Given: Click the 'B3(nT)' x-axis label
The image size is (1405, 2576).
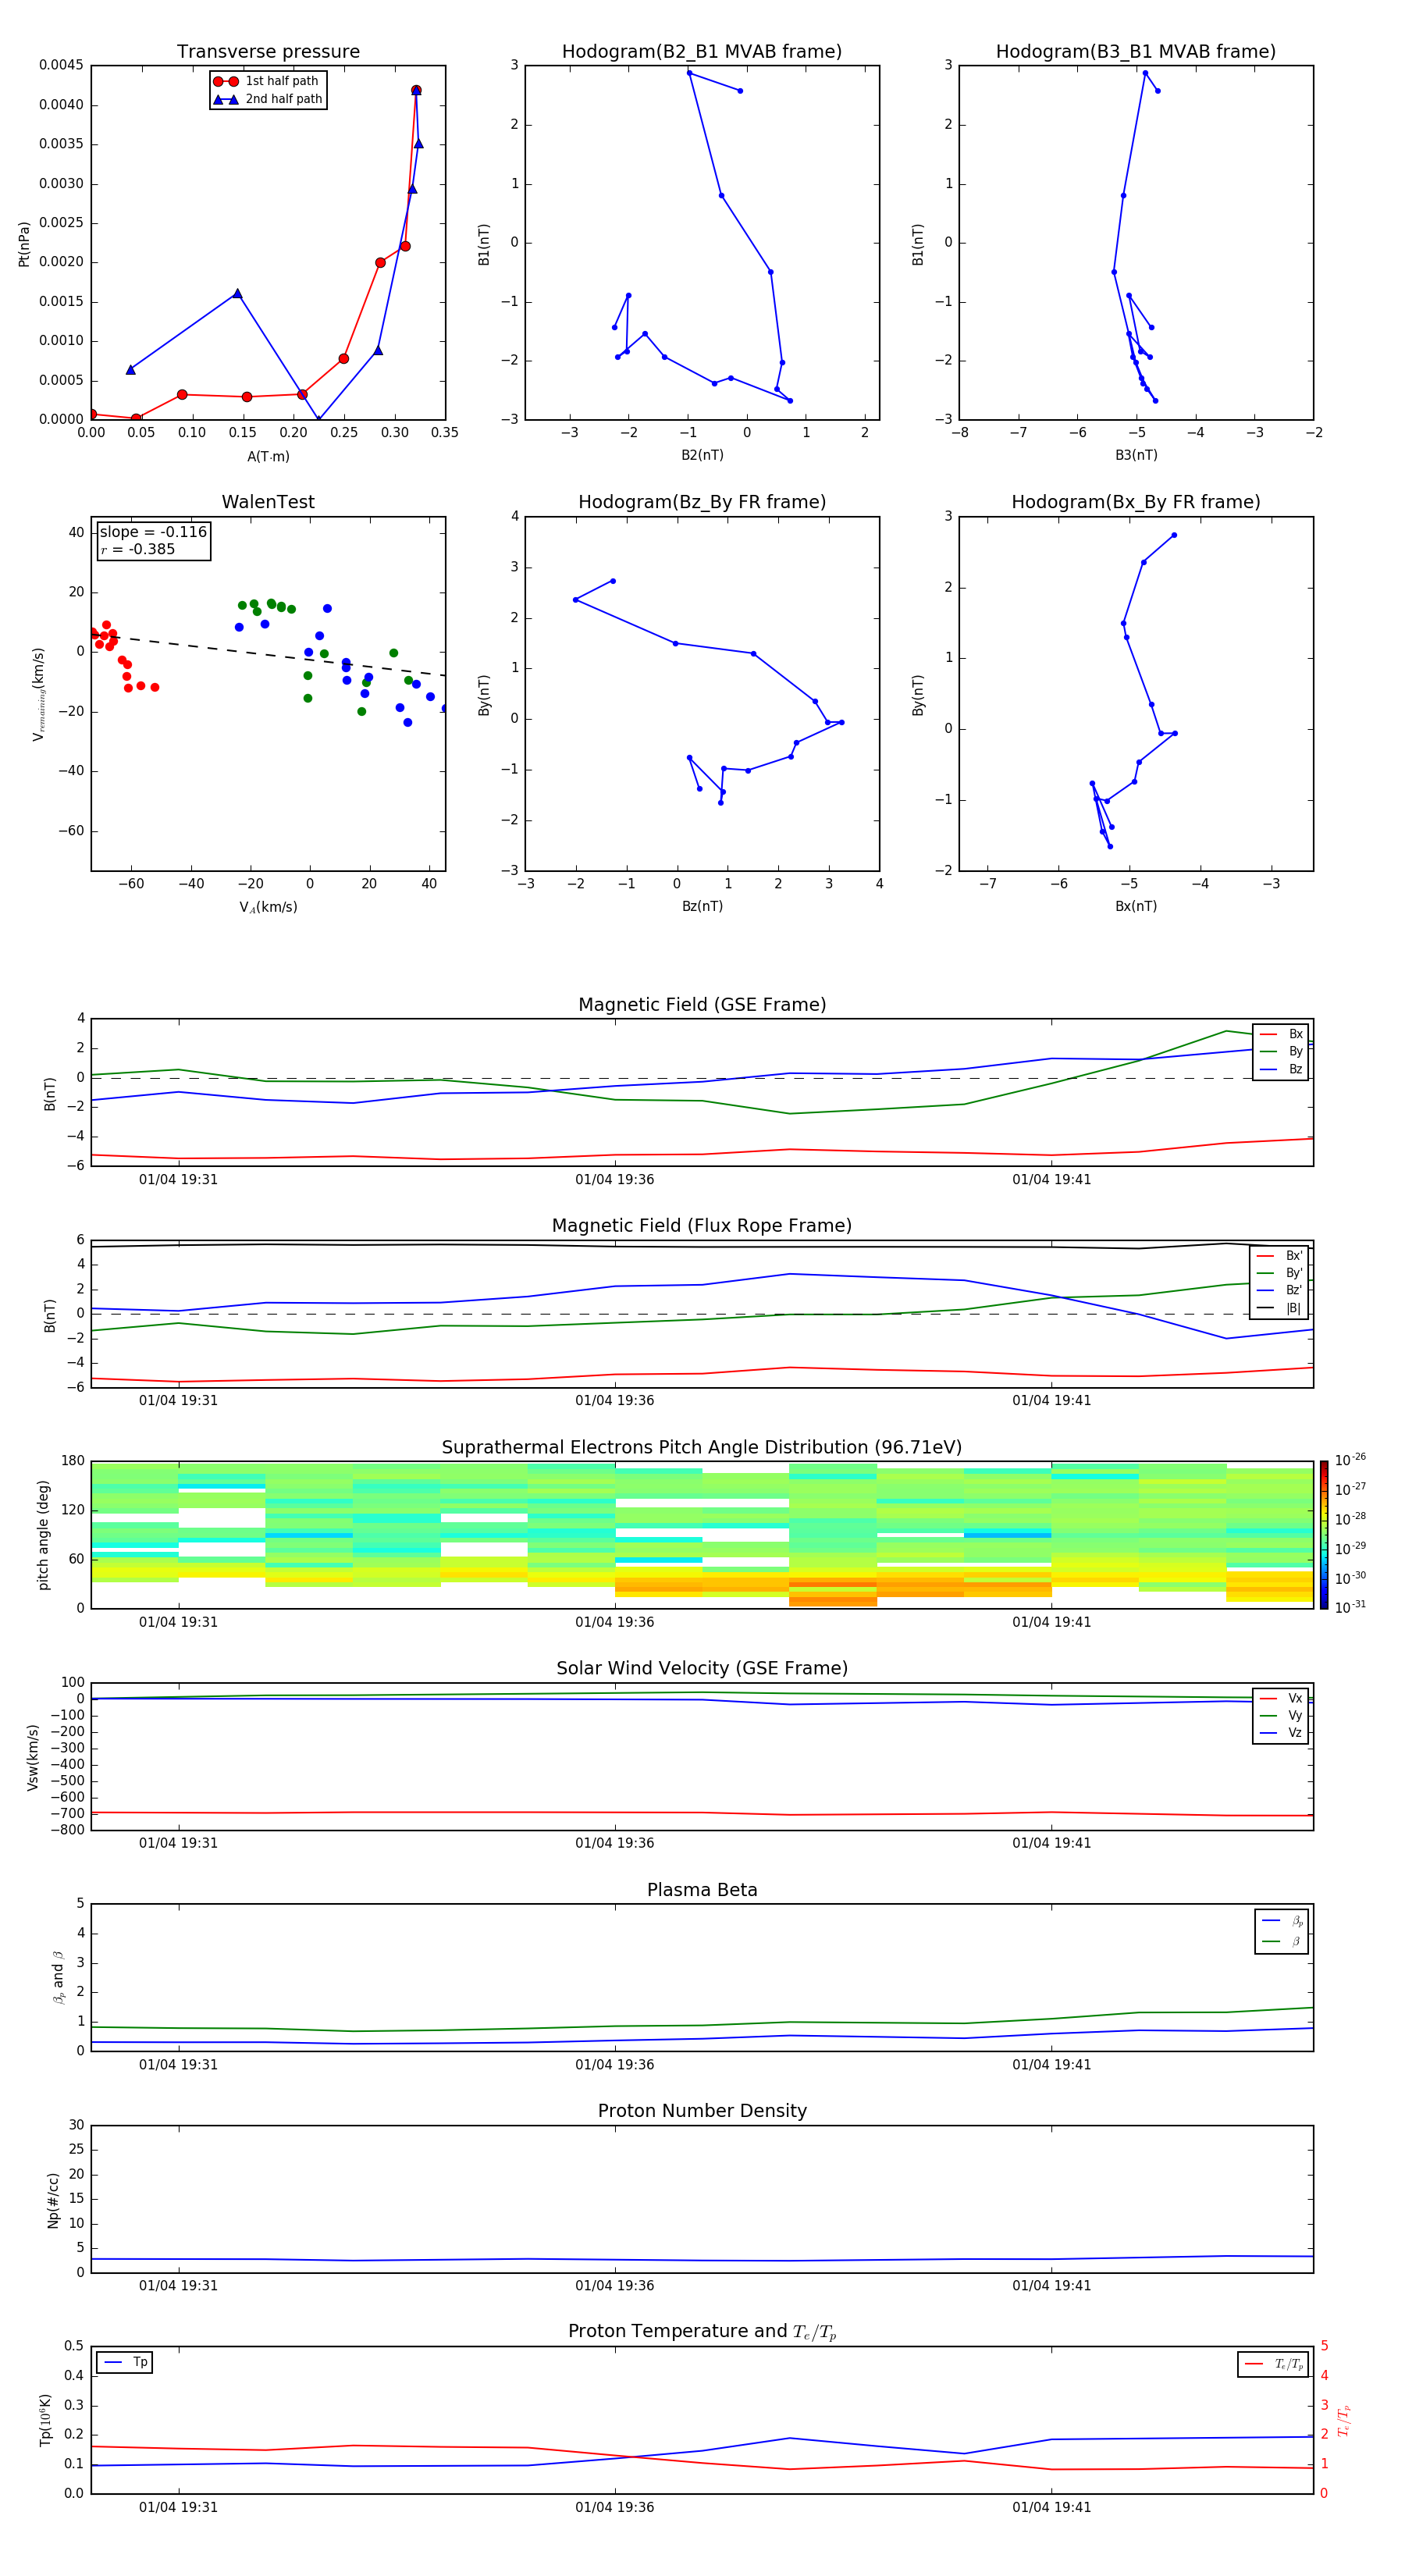Looking at the screenshot, I should pyautogui.click(x=1136, y=455).
